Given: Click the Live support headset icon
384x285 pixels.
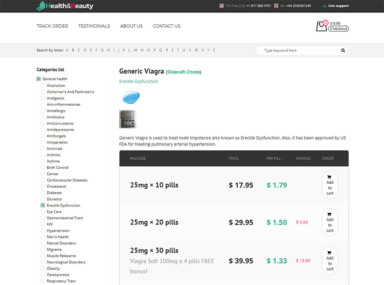Looking at the screenshot, I should [x=325, y=6].
